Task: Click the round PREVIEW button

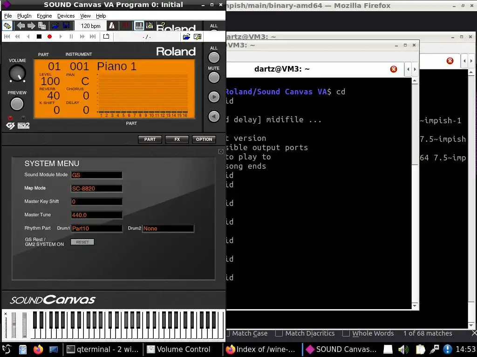Action: (x=17, y=104)
